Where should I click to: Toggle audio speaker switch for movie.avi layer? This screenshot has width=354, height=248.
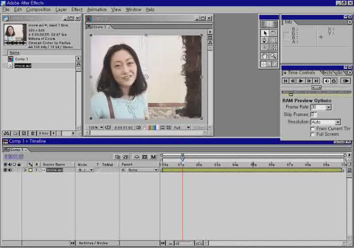(10, 170)
